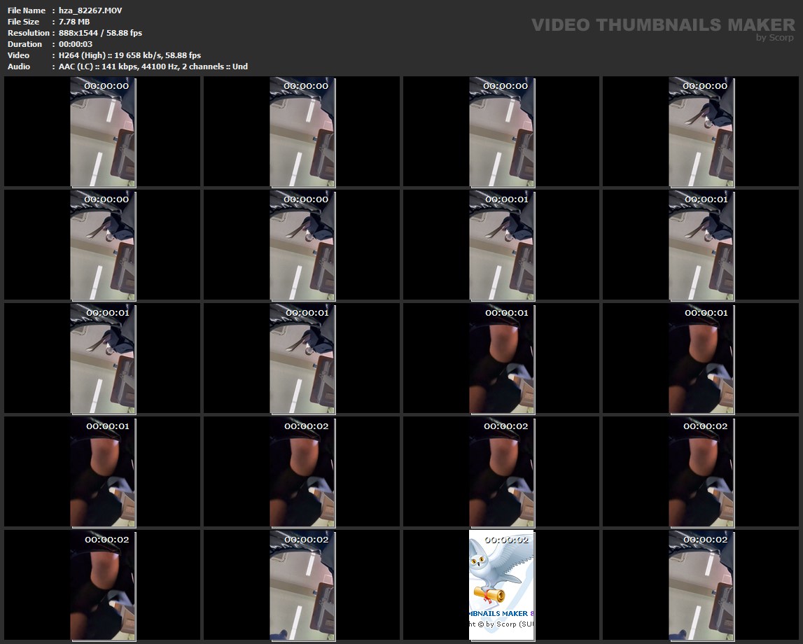This screenshot has width=803, height=644.
Task: Select the owl logo thumbnail at 00:00:02
Action: pos(502,585)
